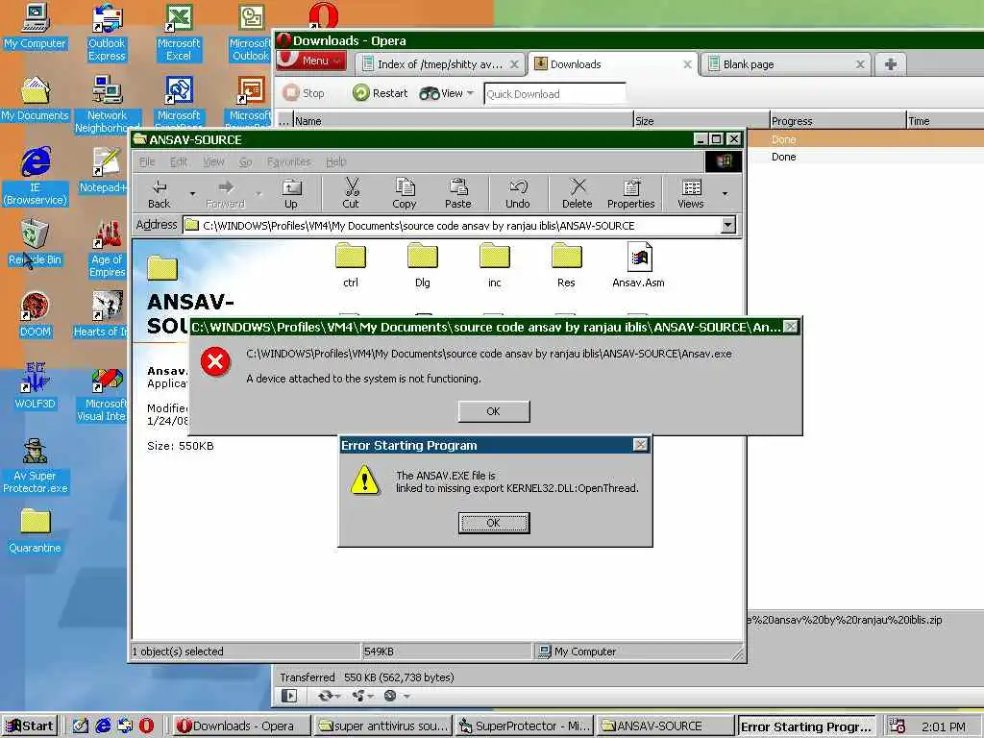Click the second Done download row
This screenshot has height=738, width=984.
pyautogui.click(x=866, y=157)
